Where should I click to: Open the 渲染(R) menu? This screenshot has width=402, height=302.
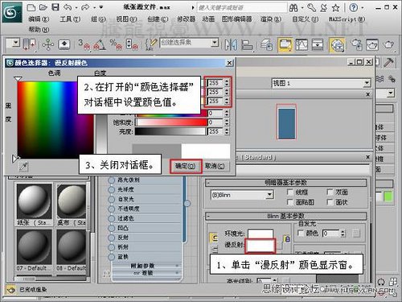click(x=271, y=19)
